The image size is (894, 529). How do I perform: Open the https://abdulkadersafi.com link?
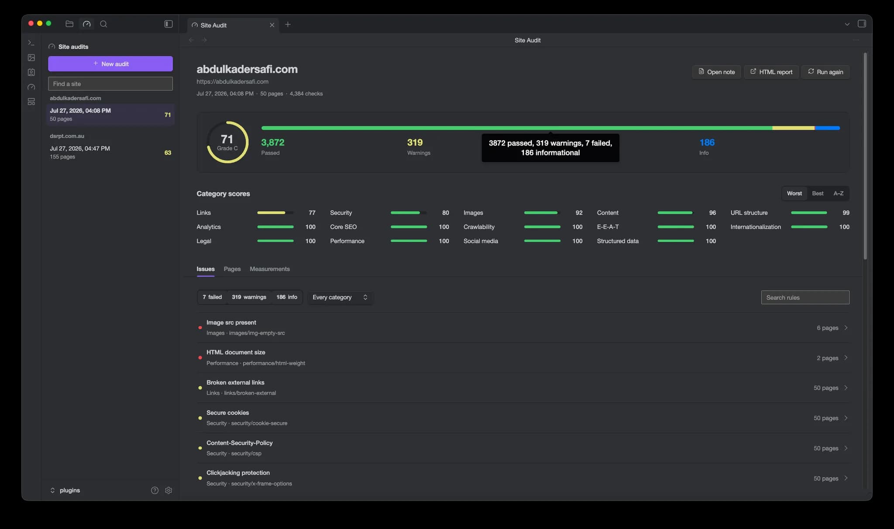[232, 82]
